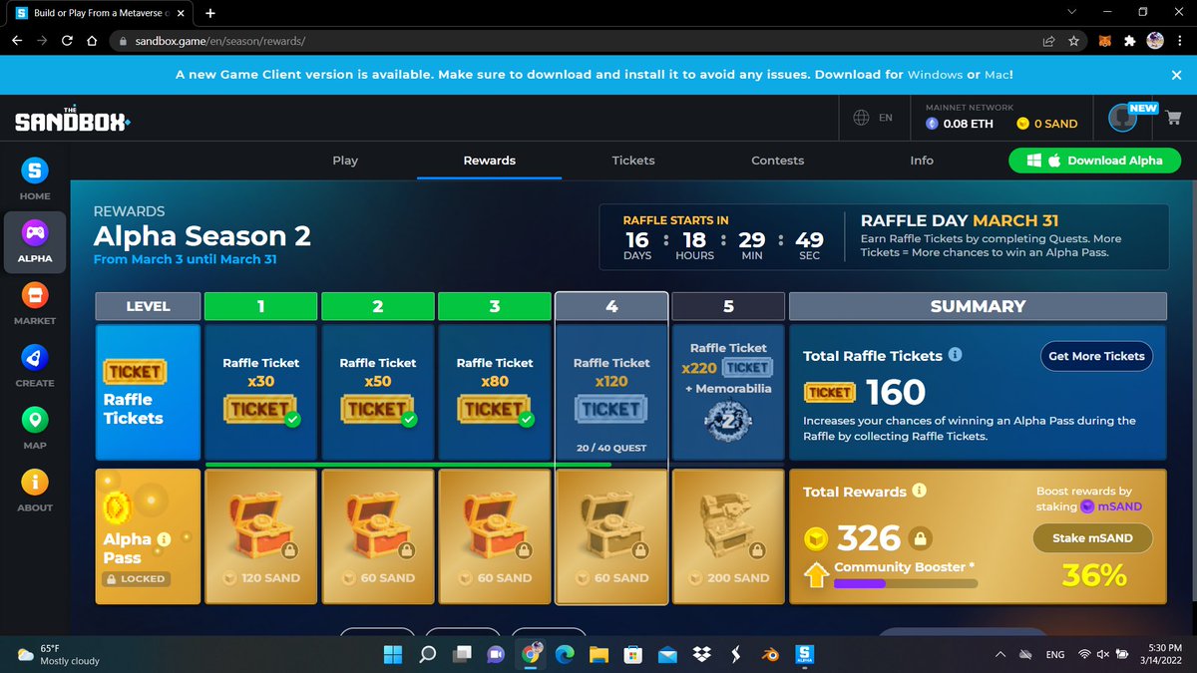This screenshot has height=673, width=1197.
Task: Click the Level 4 ticket x120 image
Action: (611, 408)
